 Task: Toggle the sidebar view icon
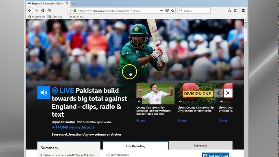pyautogui.click(x=235, y=11)
